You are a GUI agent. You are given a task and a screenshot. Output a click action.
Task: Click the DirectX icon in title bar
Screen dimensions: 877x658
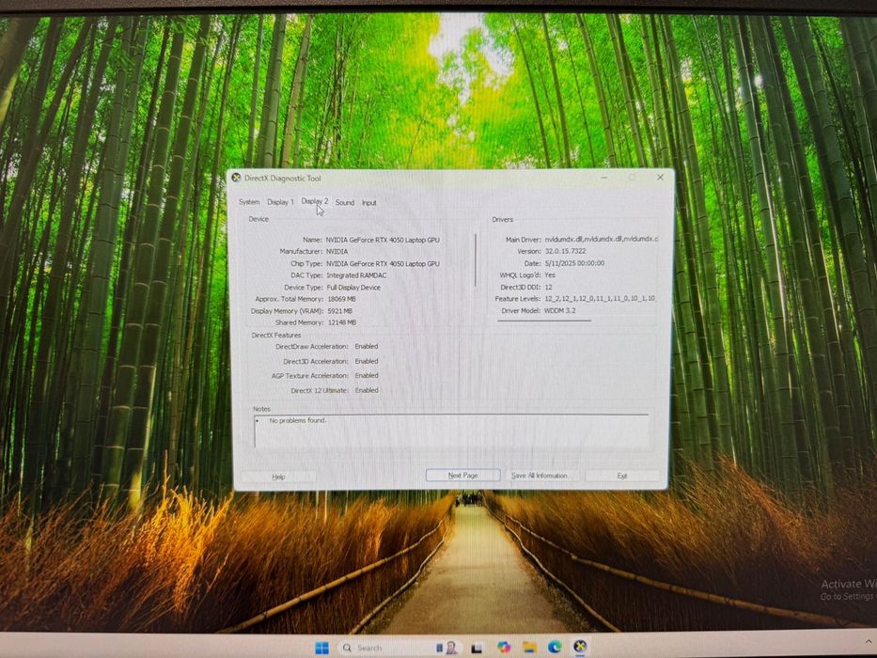point(236,178)
